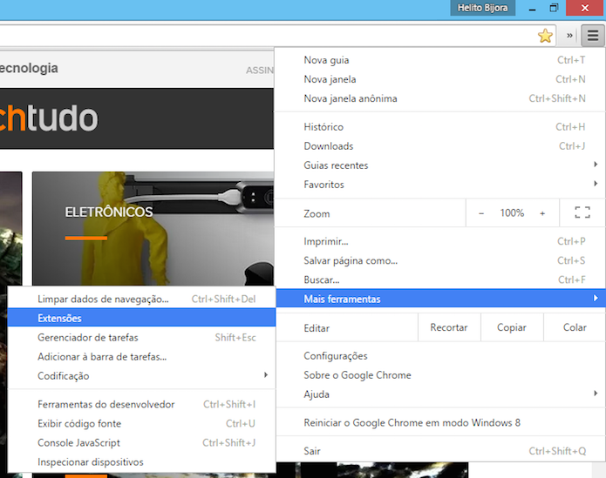Viewport: 606px width, 478px height.
Task: Expand Mais ferramentas submenu
Action: click(x=439, y=299)
